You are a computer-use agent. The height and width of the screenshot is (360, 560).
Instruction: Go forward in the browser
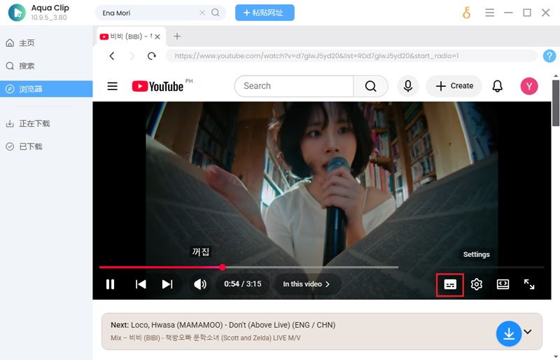132,56
